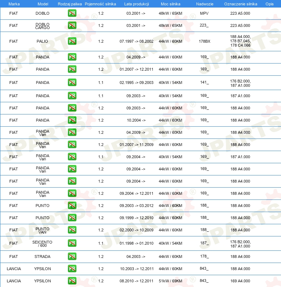Click fuel icon for PANDA Van 01.2007 -> 11.2009
This screenshot has height=287, width=281.
(x=72, y=145)
